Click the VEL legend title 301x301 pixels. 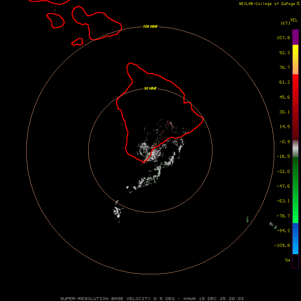[294, 20]
